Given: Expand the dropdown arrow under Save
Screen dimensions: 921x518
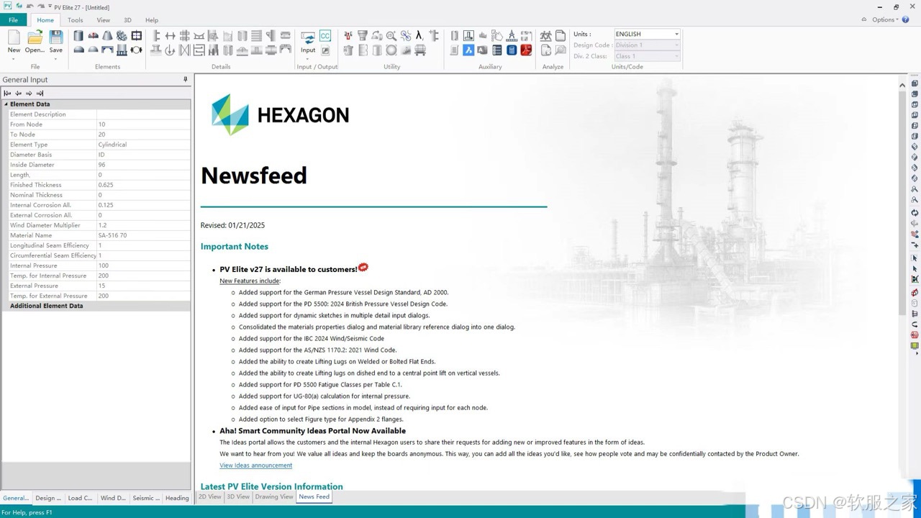Looking at the screenshot, I should (x=56, y=58).
